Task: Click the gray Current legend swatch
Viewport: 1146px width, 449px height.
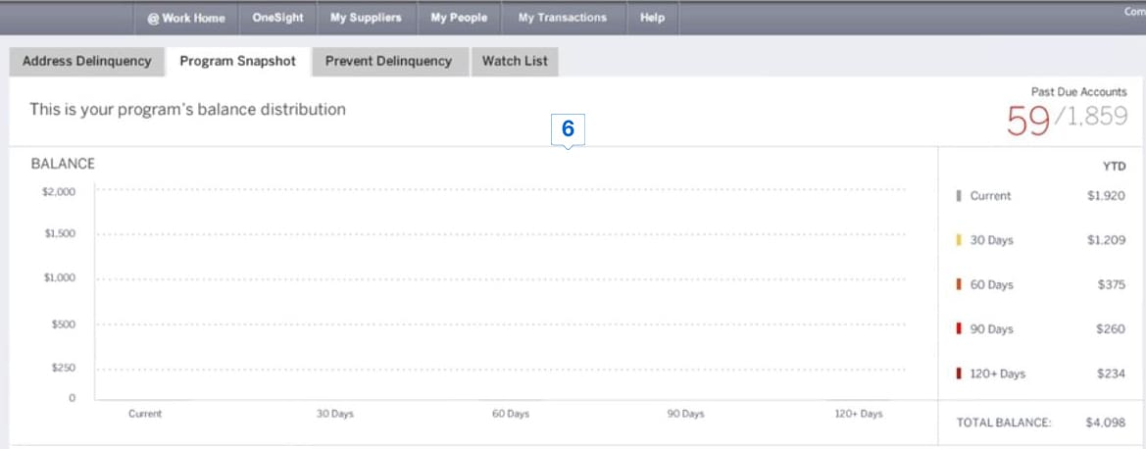Action: coord(959,196)
